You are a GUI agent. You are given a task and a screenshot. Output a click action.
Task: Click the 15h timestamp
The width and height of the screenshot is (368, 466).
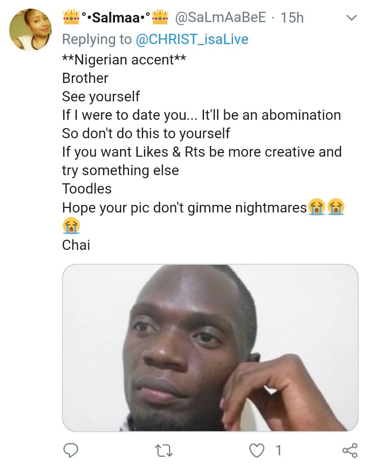292,18
